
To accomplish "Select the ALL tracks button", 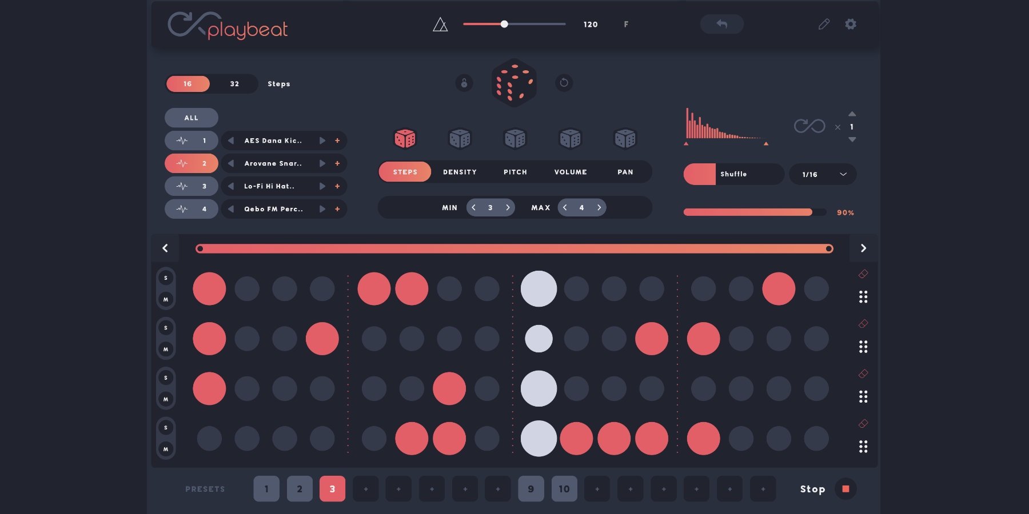I will (191, 118).
